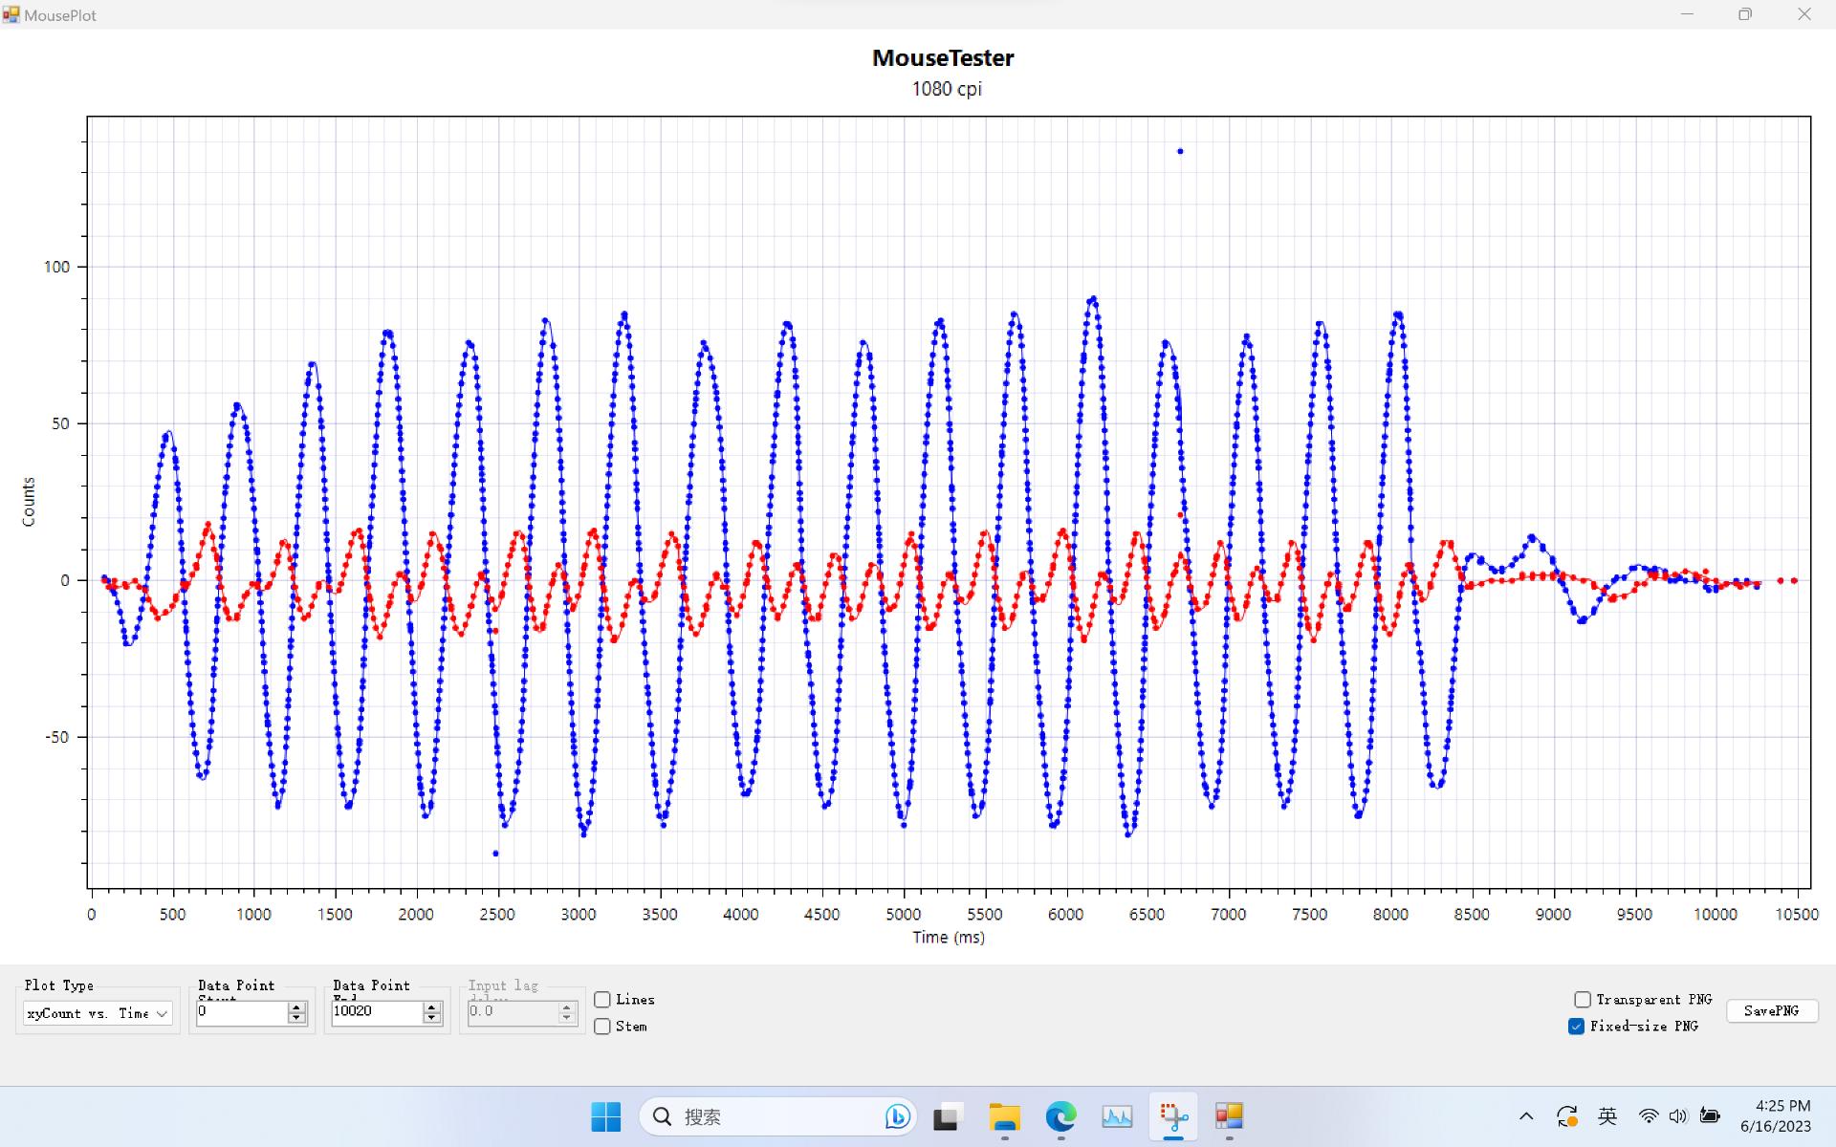This screenshot has height=1147, width=1836.
Task: Click the SavePNG button
Action: (x=1771, y=1011)
